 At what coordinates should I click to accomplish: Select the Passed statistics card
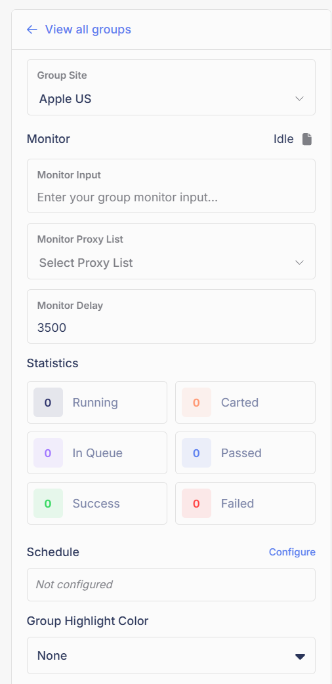[x=245, y=453]
